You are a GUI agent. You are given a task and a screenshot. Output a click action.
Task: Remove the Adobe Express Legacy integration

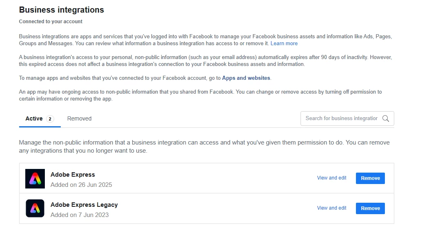370,208
